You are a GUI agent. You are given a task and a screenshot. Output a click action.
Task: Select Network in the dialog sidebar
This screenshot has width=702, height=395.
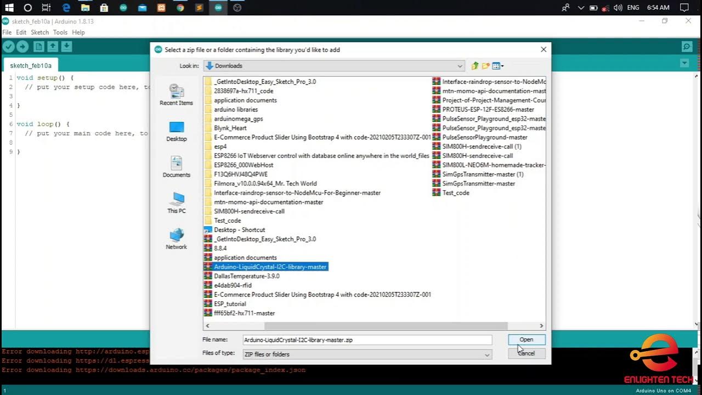point(176,239)
